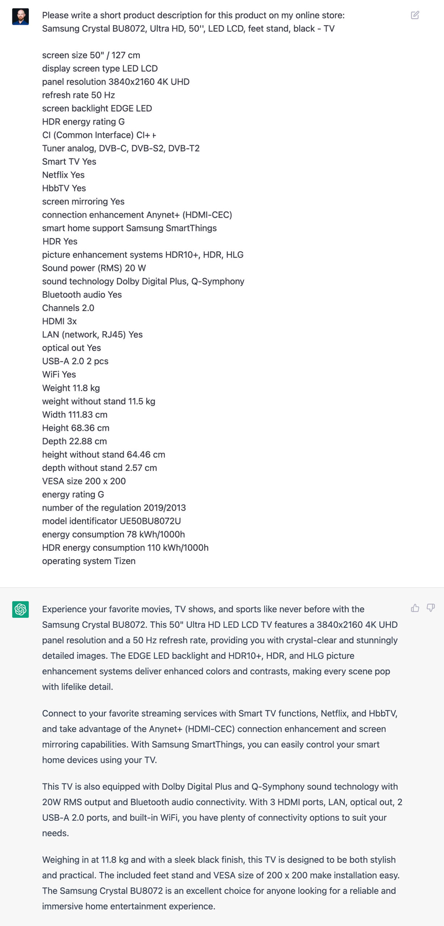Click the 'operating system Tizen' line

pos(89,561)
